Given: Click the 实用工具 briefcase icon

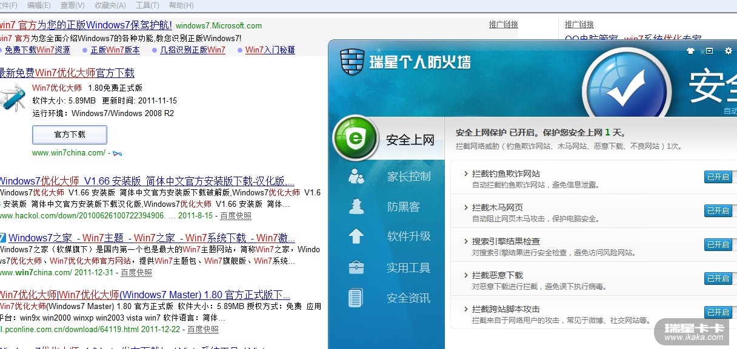Looking at the screenshot, I should coord(356,267).
